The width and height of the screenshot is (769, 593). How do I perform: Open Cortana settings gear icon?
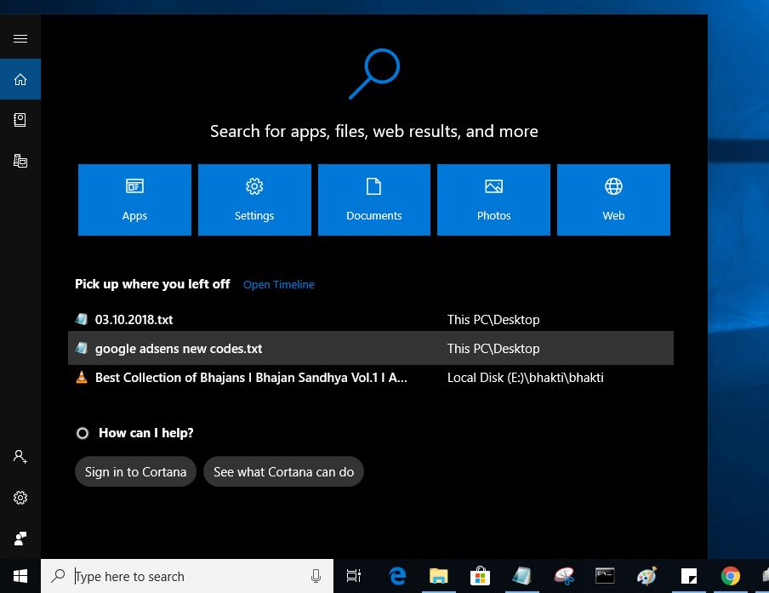[20, 498]
